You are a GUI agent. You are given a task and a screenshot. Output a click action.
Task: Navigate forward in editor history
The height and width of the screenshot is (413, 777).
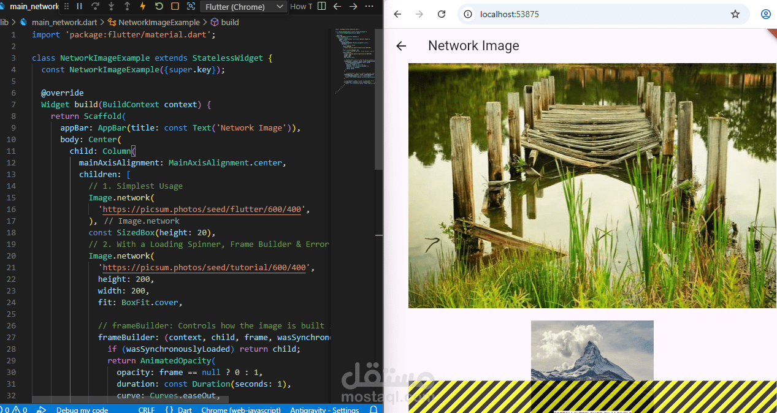pos(353,7)
